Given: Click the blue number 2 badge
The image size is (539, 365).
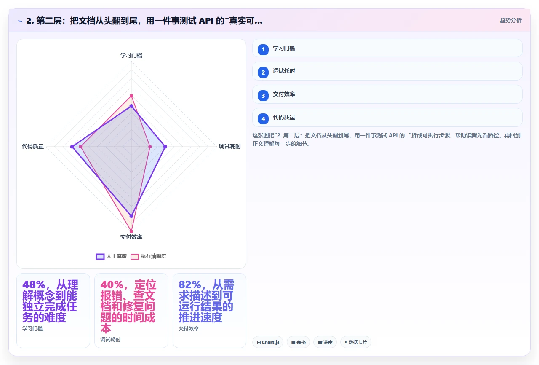Looking at the screenshot, I should [263, 72].
